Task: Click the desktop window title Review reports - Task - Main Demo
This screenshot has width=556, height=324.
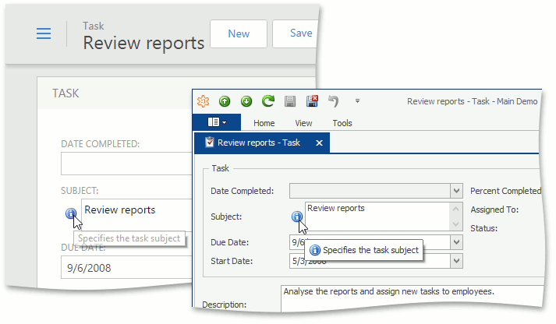Action: 472,101
